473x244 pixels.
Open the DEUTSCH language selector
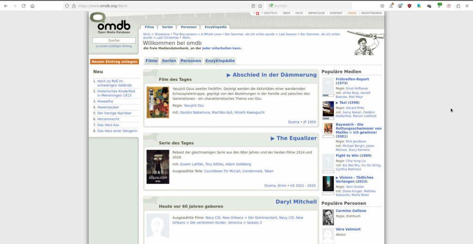click(x=271, y=13)
